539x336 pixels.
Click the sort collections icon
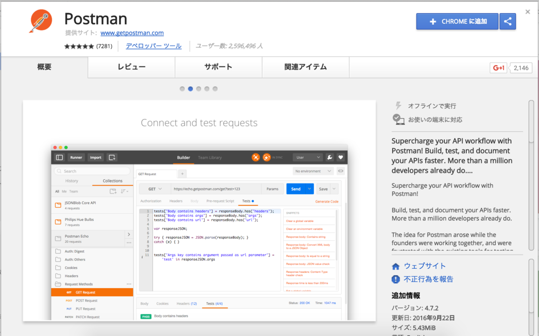coord(124,191)
